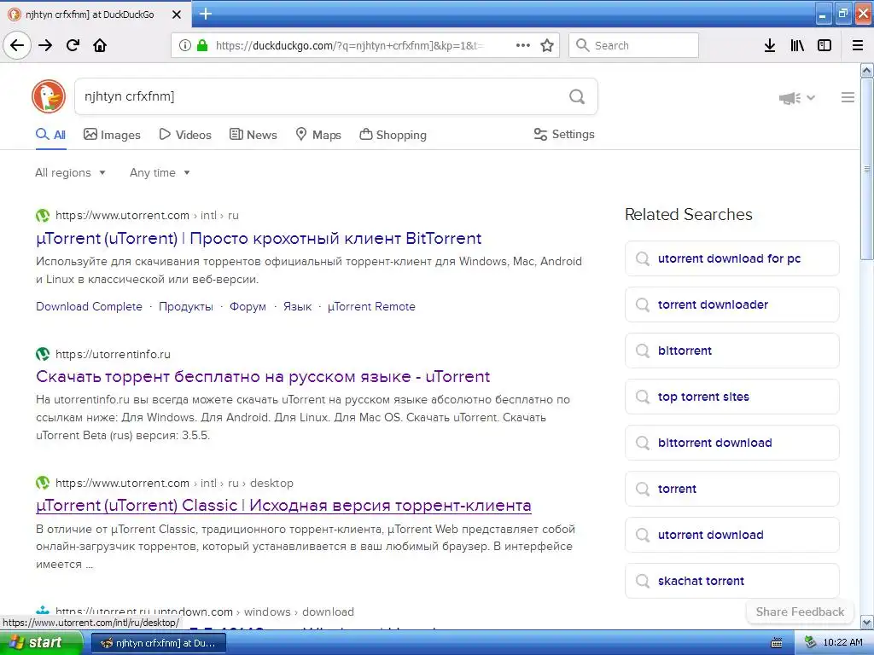The width and height of the screenshot is (874, 655).
Task: Search 'torrent downloader' suggestion
Action: click(x=731, y=304)
